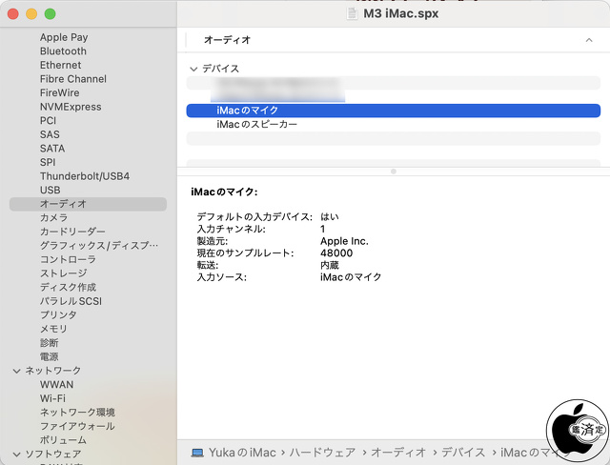Viewport: 610px width, 465px height.
Task: Select SAS in the sidebar
Action: click(x=50, y=134)
